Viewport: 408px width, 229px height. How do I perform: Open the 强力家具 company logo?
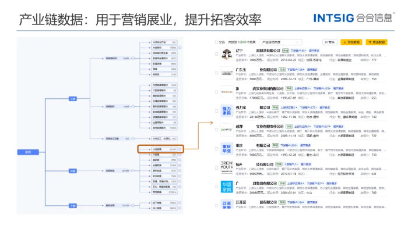tap(227, 111)
